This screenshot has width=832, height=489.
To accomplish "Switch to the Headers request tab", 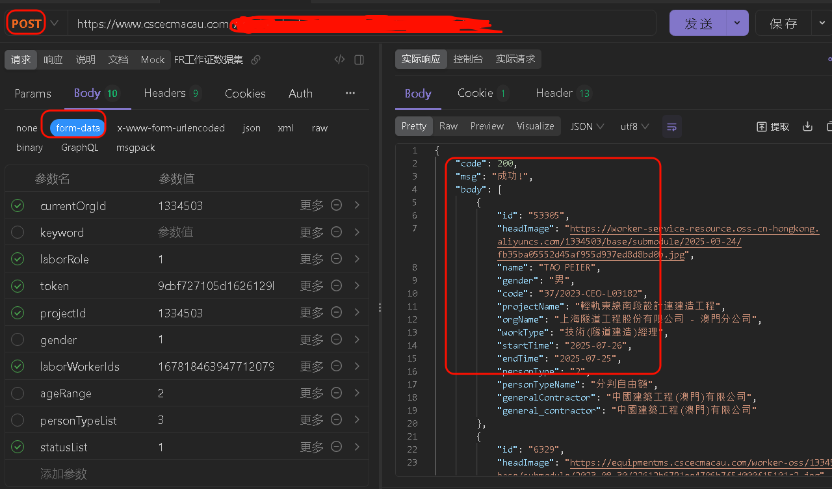I will (172, 93).
